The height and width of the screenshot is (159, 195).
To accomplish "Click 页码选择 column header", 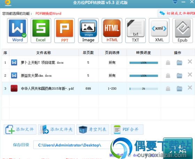I will pyautogui.click(x=112, y=53).
